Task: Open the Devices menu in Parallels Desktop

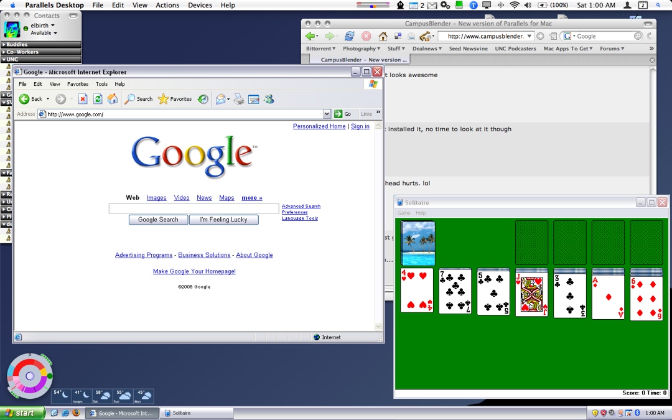Action: pyautogui.click(x=200, y=5)
